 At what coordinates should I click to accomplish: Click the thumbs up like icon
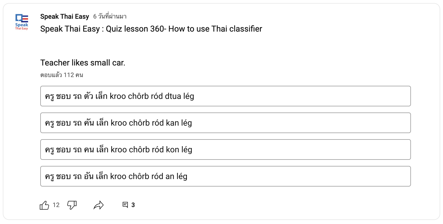tap(44, 205)
